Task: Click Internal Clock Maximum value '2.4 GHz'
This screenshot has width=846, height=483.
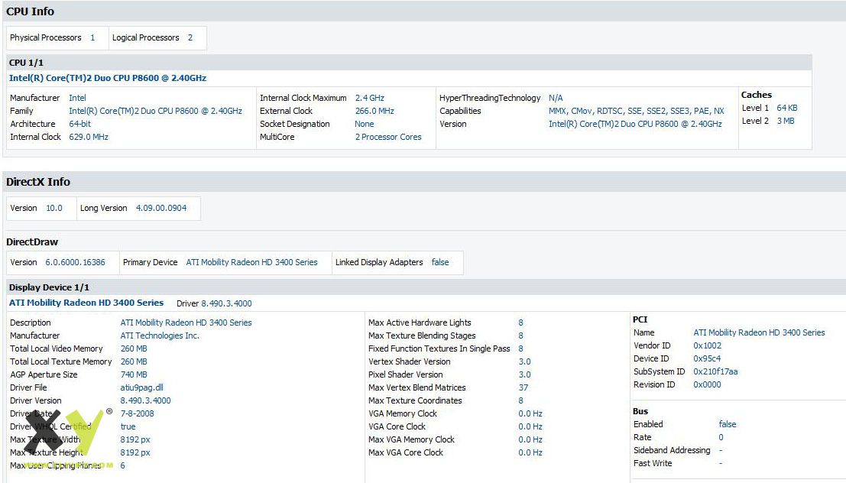Action: [x=370, y=98]
